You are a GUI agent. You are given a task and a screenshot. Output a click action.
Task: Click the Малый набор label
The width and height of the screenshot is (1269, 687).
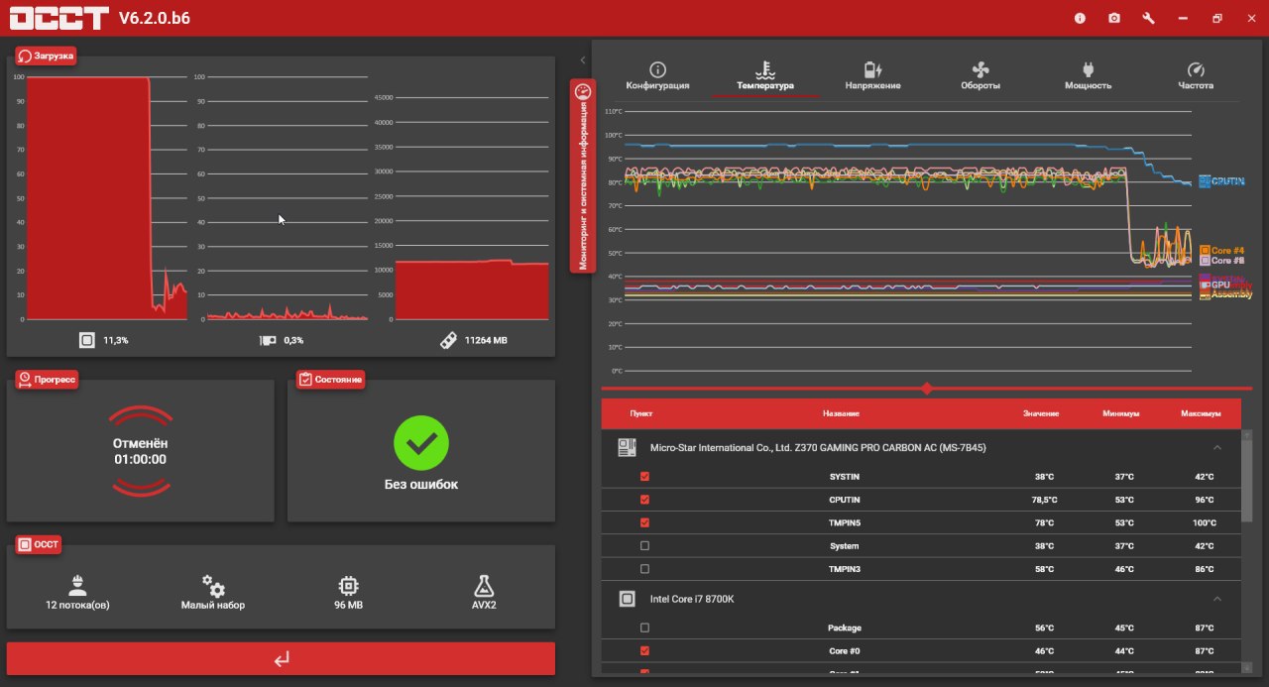pyautogui.click(x=213, y=605)
